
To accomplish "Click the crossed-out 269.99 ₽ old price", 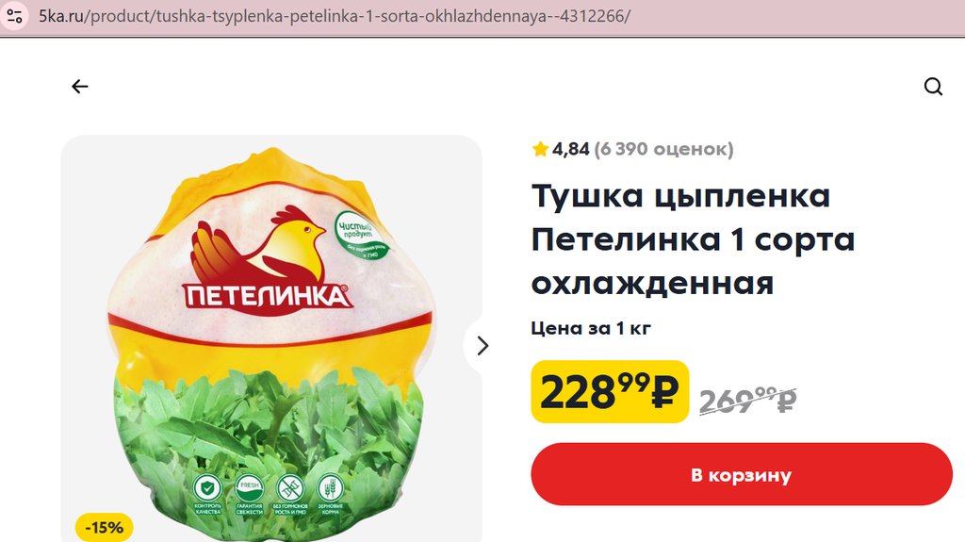I will tap(747, 401).
